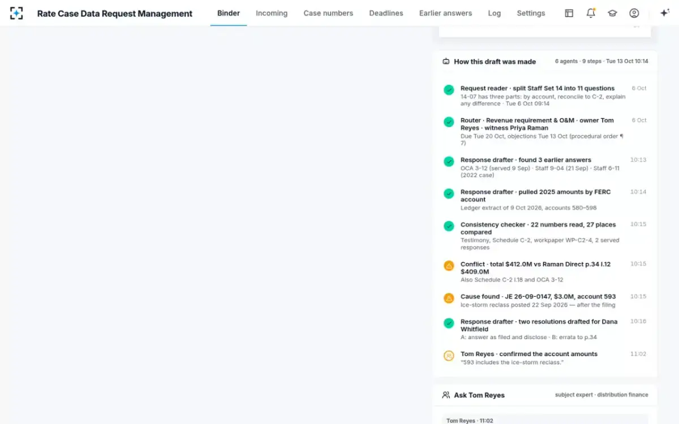Click the green check for Request reader step
This screenshot has height=424, width=679.
tap(449, 90)
